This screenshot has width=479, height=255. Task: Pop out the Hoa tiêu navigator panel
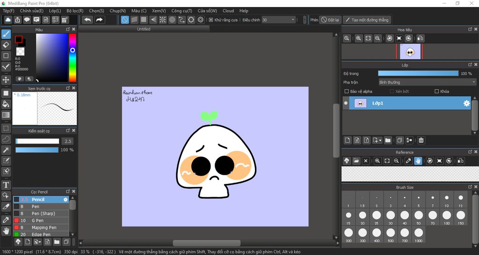[470, 29]
